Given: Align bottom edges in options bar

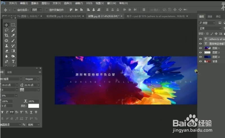Looking at the screenshot, I should tap(81, 10).
